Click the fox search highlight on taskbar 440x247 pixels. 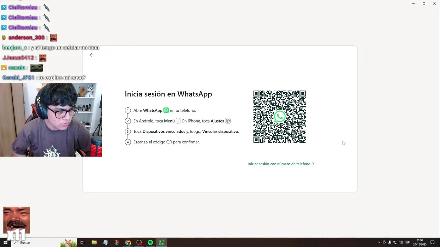(x=68, y=243)
